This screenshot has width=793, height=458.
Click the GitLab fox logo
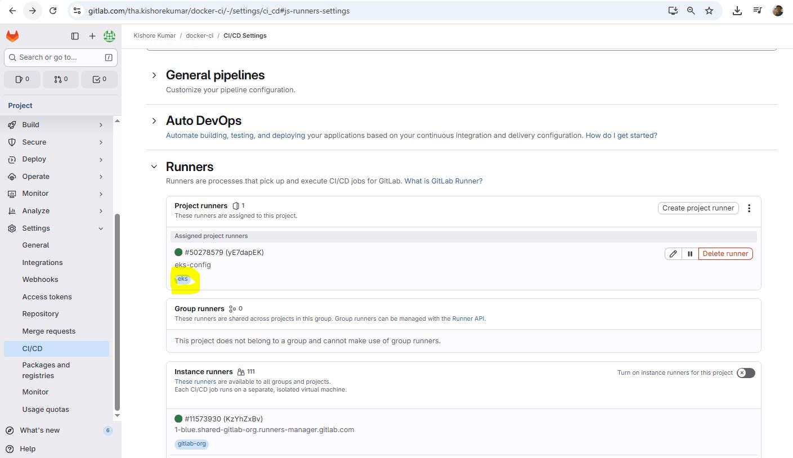pos(12,36)
